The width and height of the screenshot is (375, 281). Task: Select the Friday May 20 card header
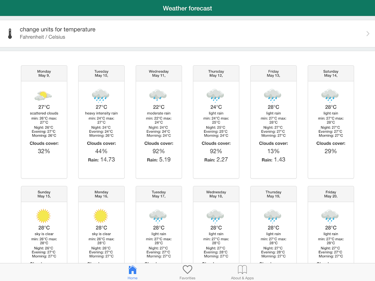tap(331, 194)
